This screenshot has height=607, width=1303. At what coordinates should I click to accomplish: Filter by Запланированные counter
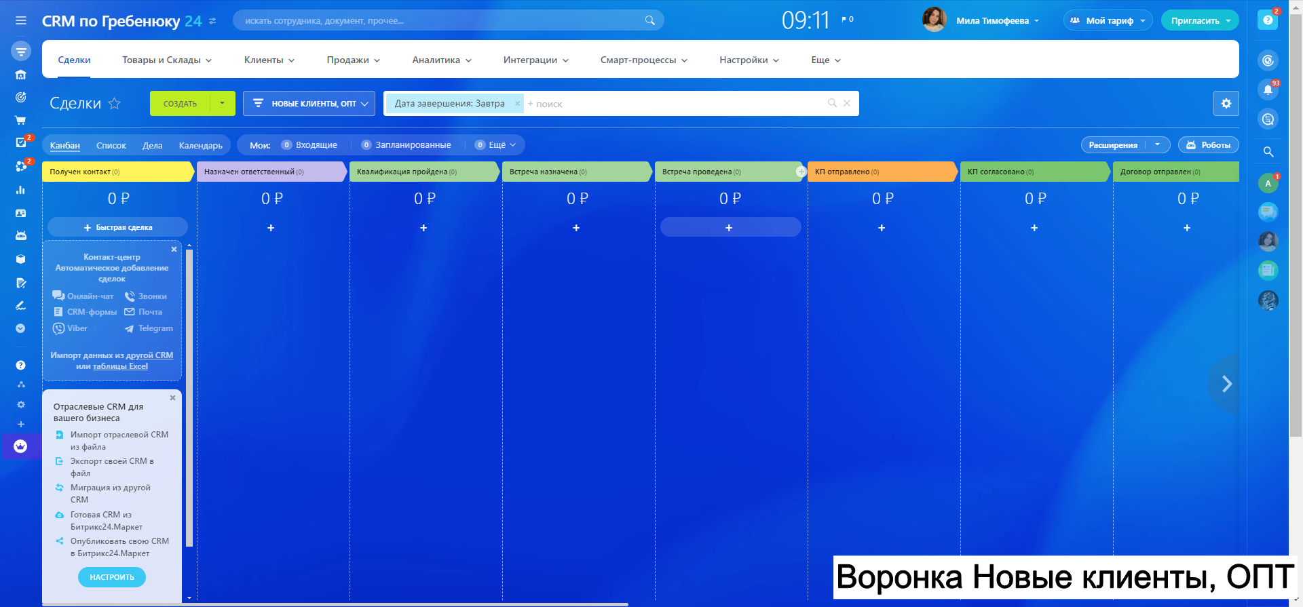point(406,144)
